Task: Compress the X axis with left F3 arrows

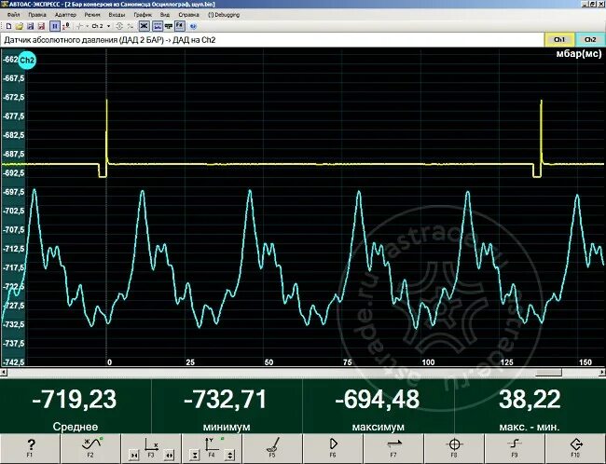Action: pyautogui.click(x=134, y=456)
